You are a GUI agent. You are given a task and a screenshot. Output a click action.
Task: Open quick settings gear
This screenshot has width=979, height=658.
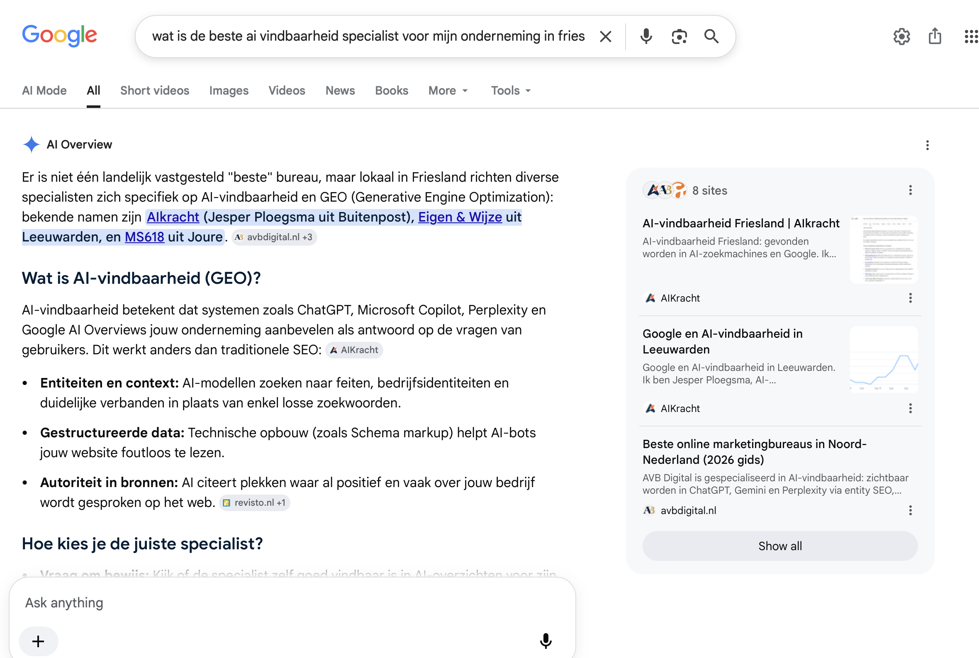coord(901,37)
